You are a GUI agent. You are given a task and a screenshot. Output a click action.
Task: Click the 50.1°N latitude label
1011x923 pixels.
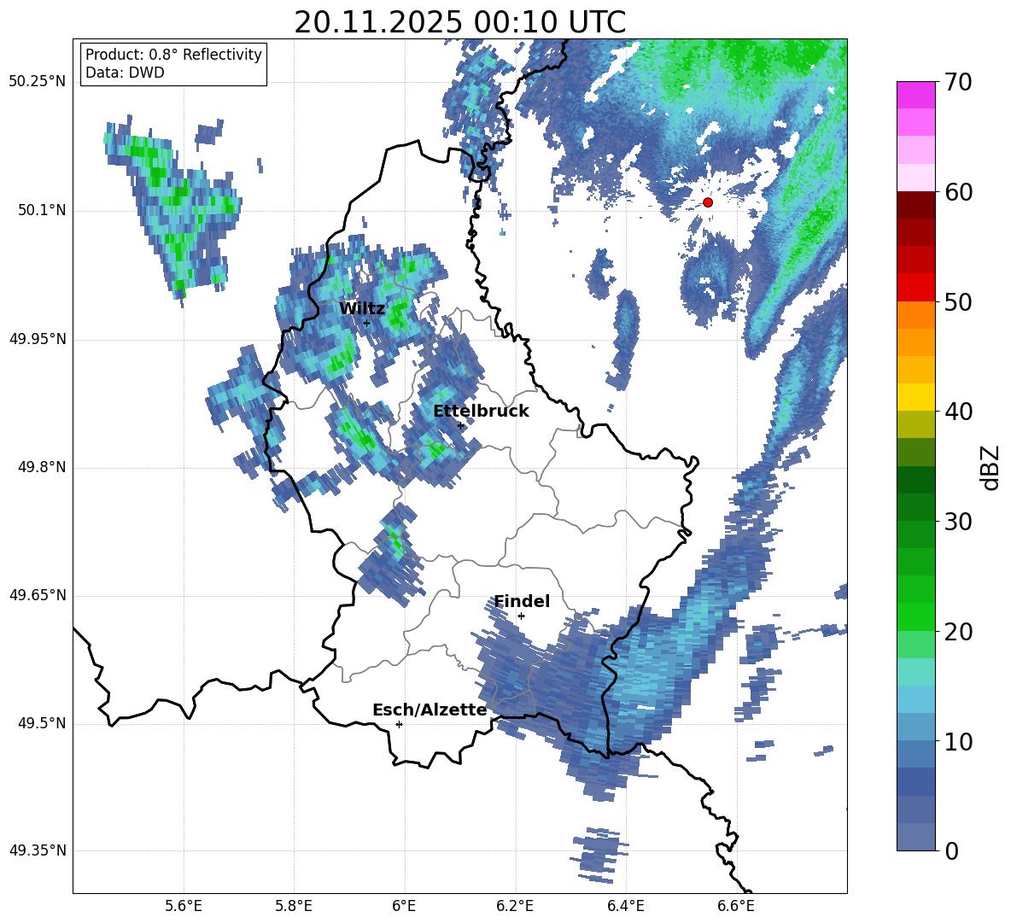click(42, 211)
